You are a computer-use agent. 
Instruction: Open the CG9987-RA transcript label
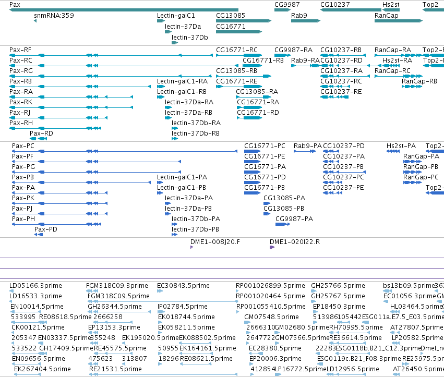[293, 50]
